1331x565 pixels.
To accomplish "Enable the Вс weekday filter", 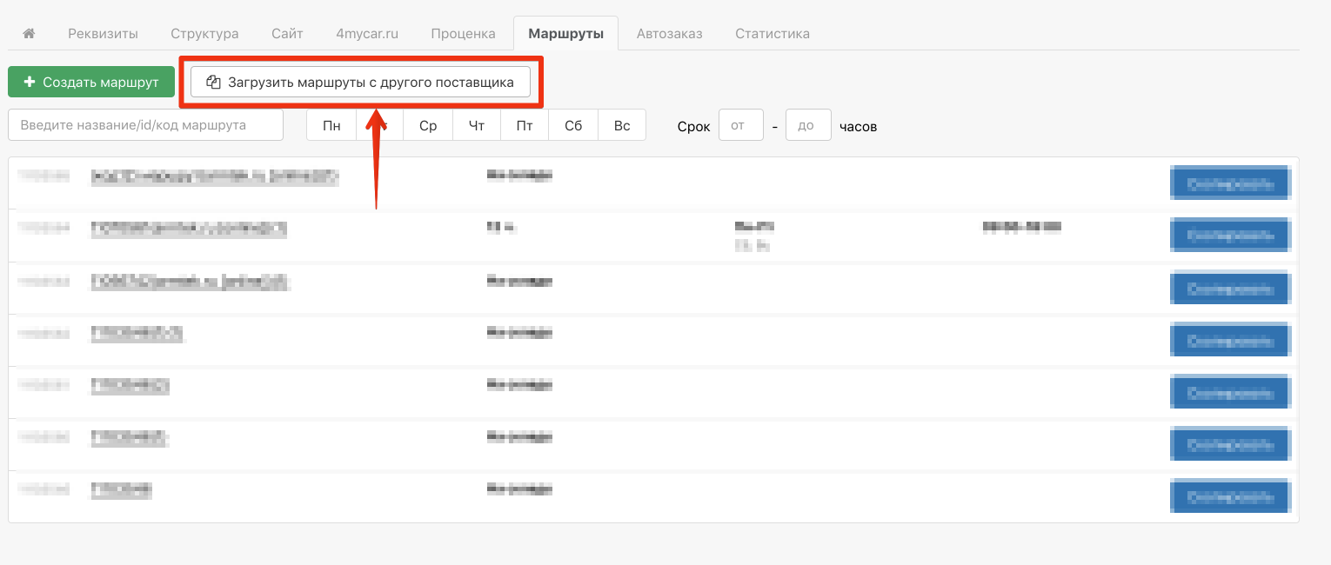I will coord(622,125).
